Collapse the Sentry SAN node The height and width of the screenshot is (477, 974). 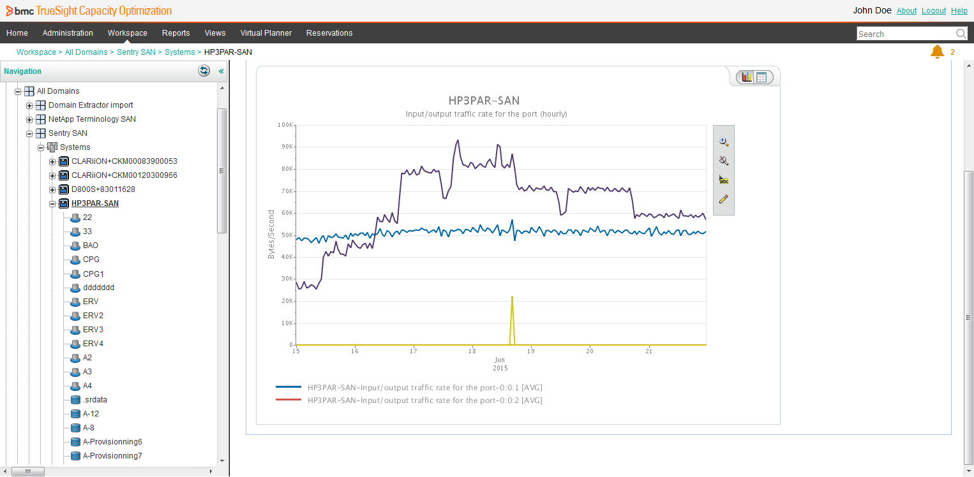pos(29,133)
